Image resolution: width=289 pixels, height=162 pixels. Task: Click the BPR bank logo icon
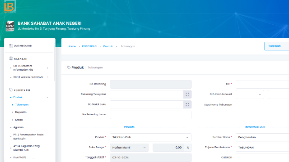(x=10, y=26)
